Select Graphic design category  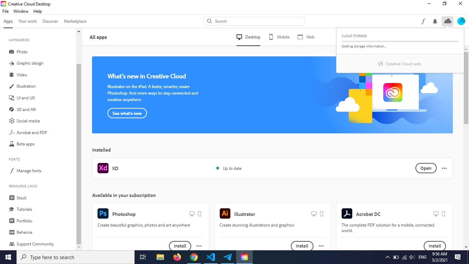26,63
